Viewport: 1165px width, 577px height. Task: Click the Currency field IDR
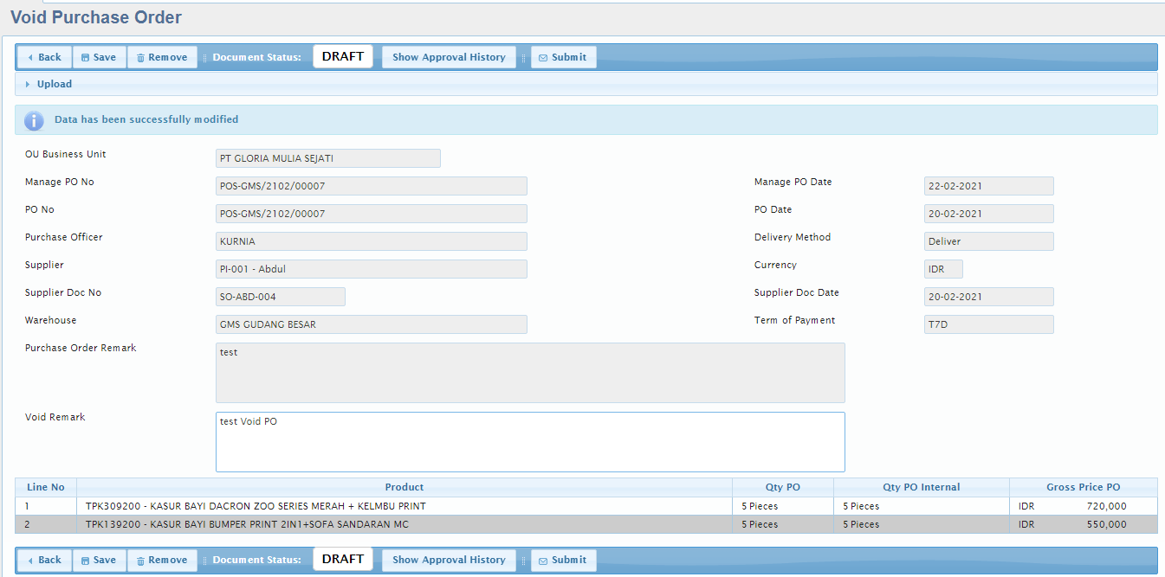pyautogui.click(x=943, y=269)
